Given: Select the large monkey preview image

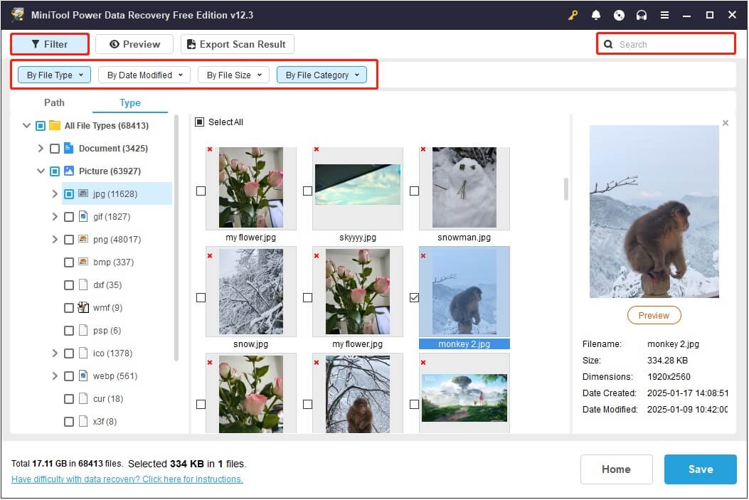Looking at the screenshot, I should click(x=654, y=211).
